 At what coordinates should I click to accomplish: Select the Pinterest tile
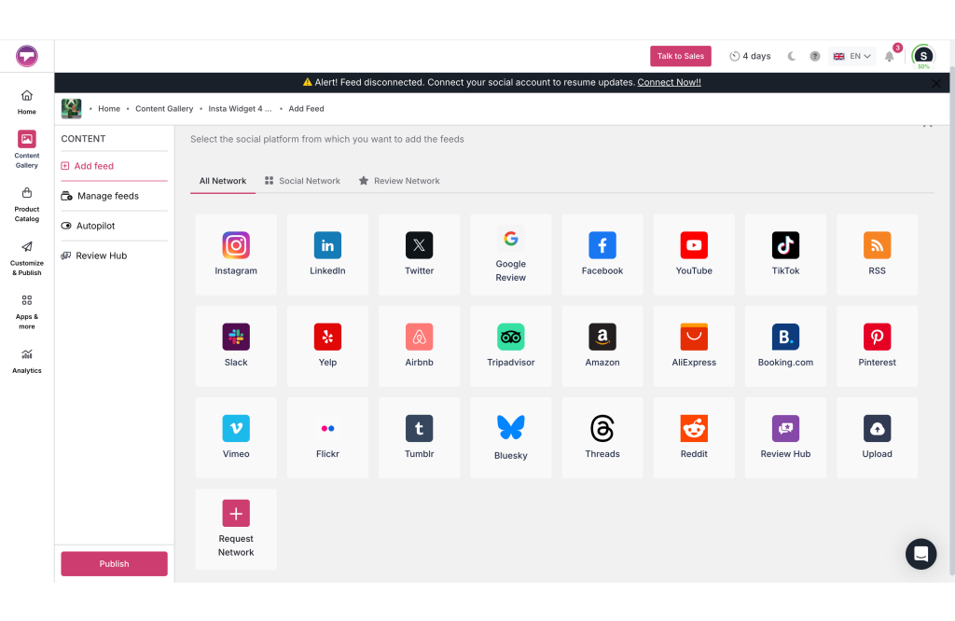(x=877, y=346)
